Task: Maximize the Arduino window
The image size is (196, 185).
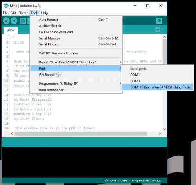Action: (148, 6)
